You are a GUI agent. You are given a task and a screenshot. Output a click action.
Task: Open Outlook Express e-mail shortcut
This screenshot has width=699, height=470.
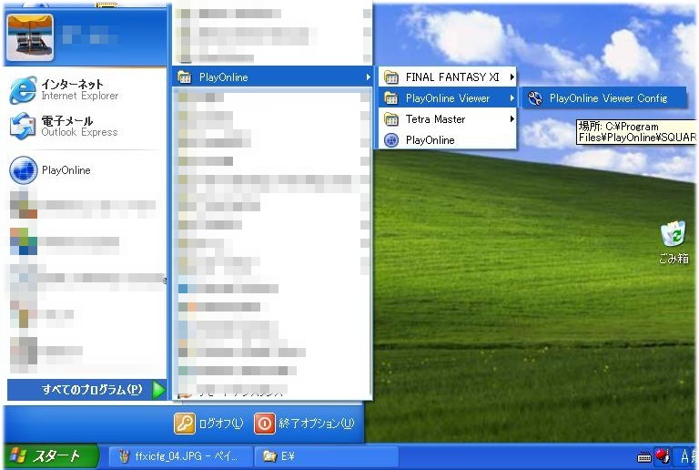click(x=66, y=127)
